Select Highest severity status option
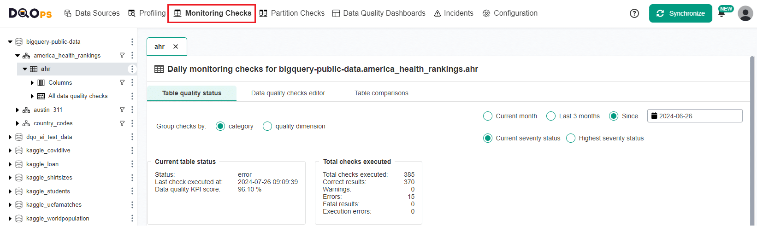The image size is (757, 226). pos(571,138)
